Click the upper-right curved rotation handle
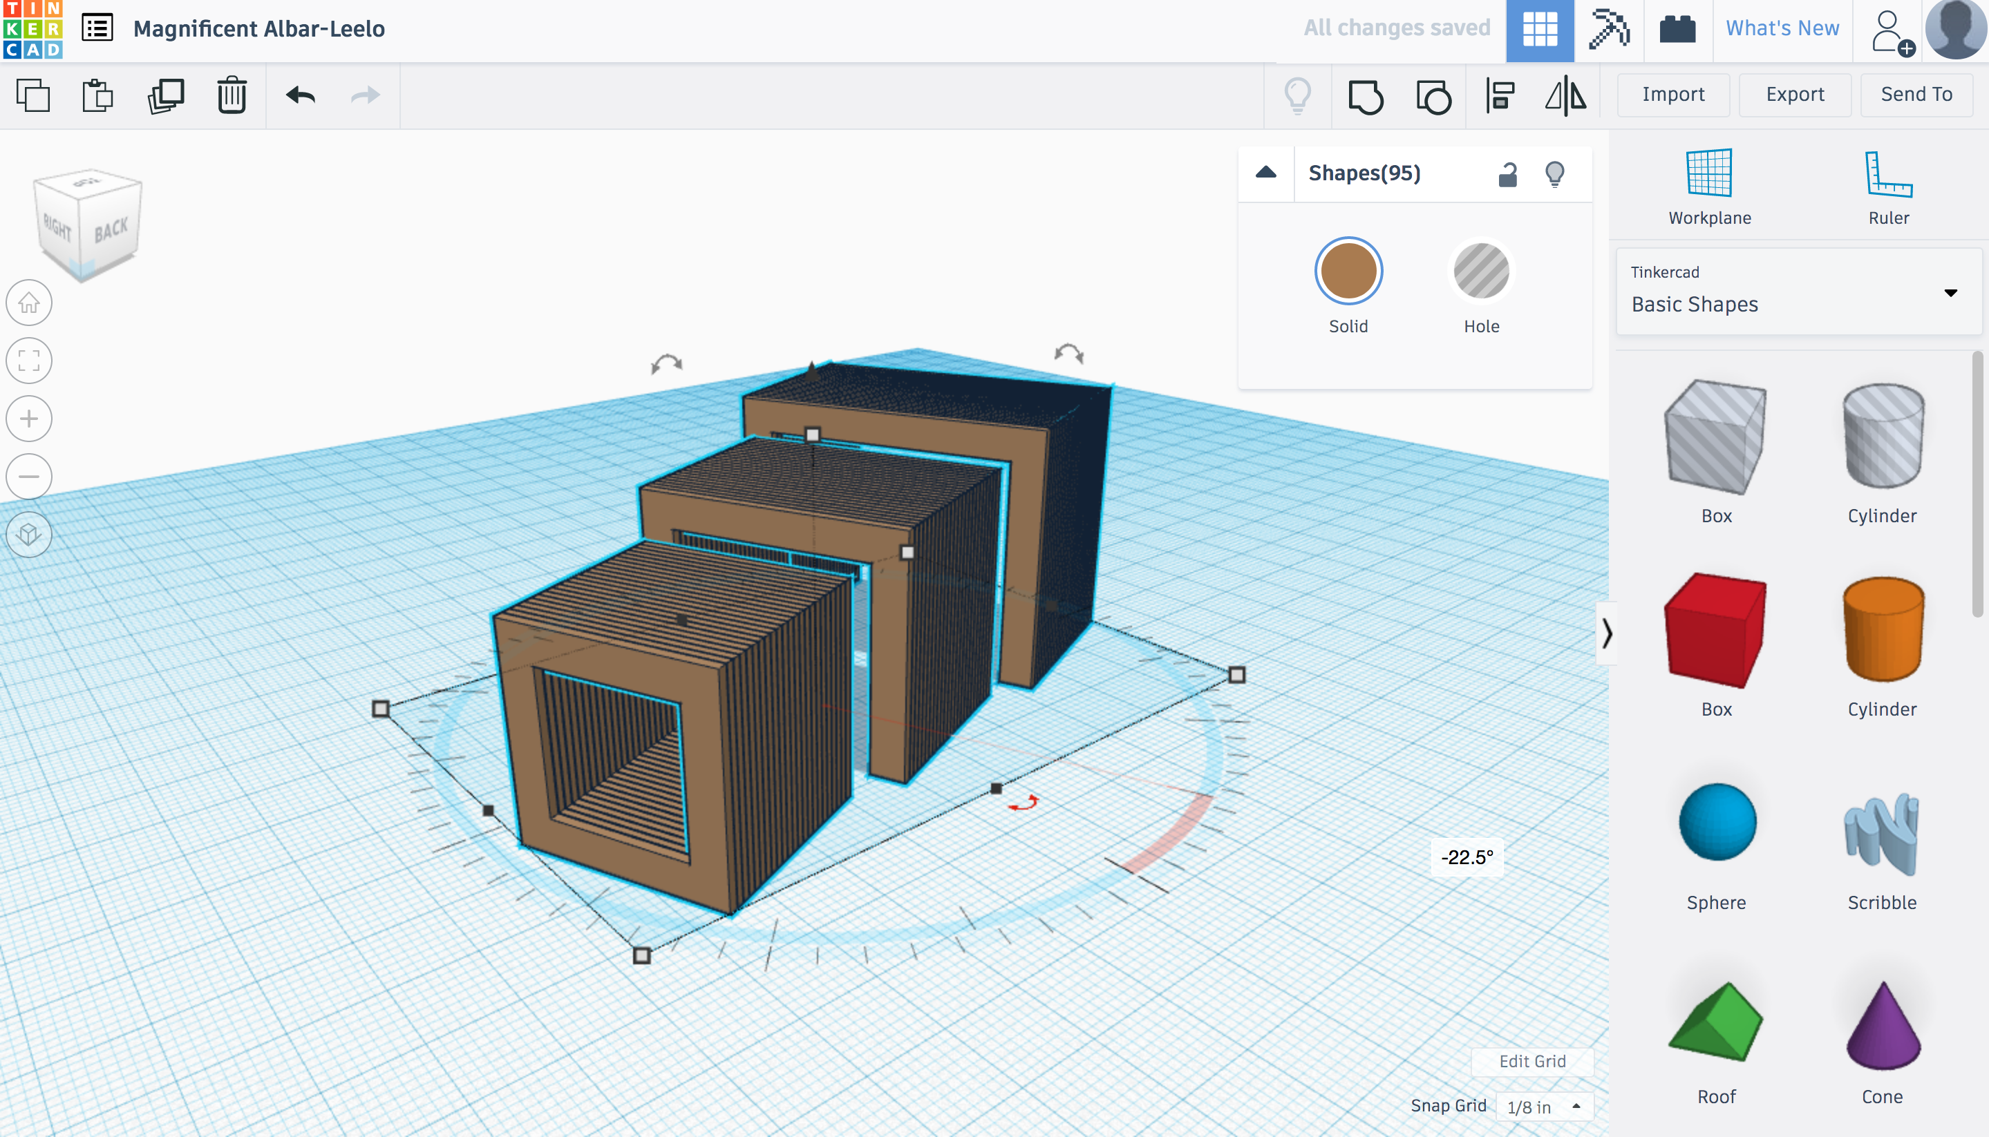This screenshot has width=1989, height=1137. pos(1068,353)
